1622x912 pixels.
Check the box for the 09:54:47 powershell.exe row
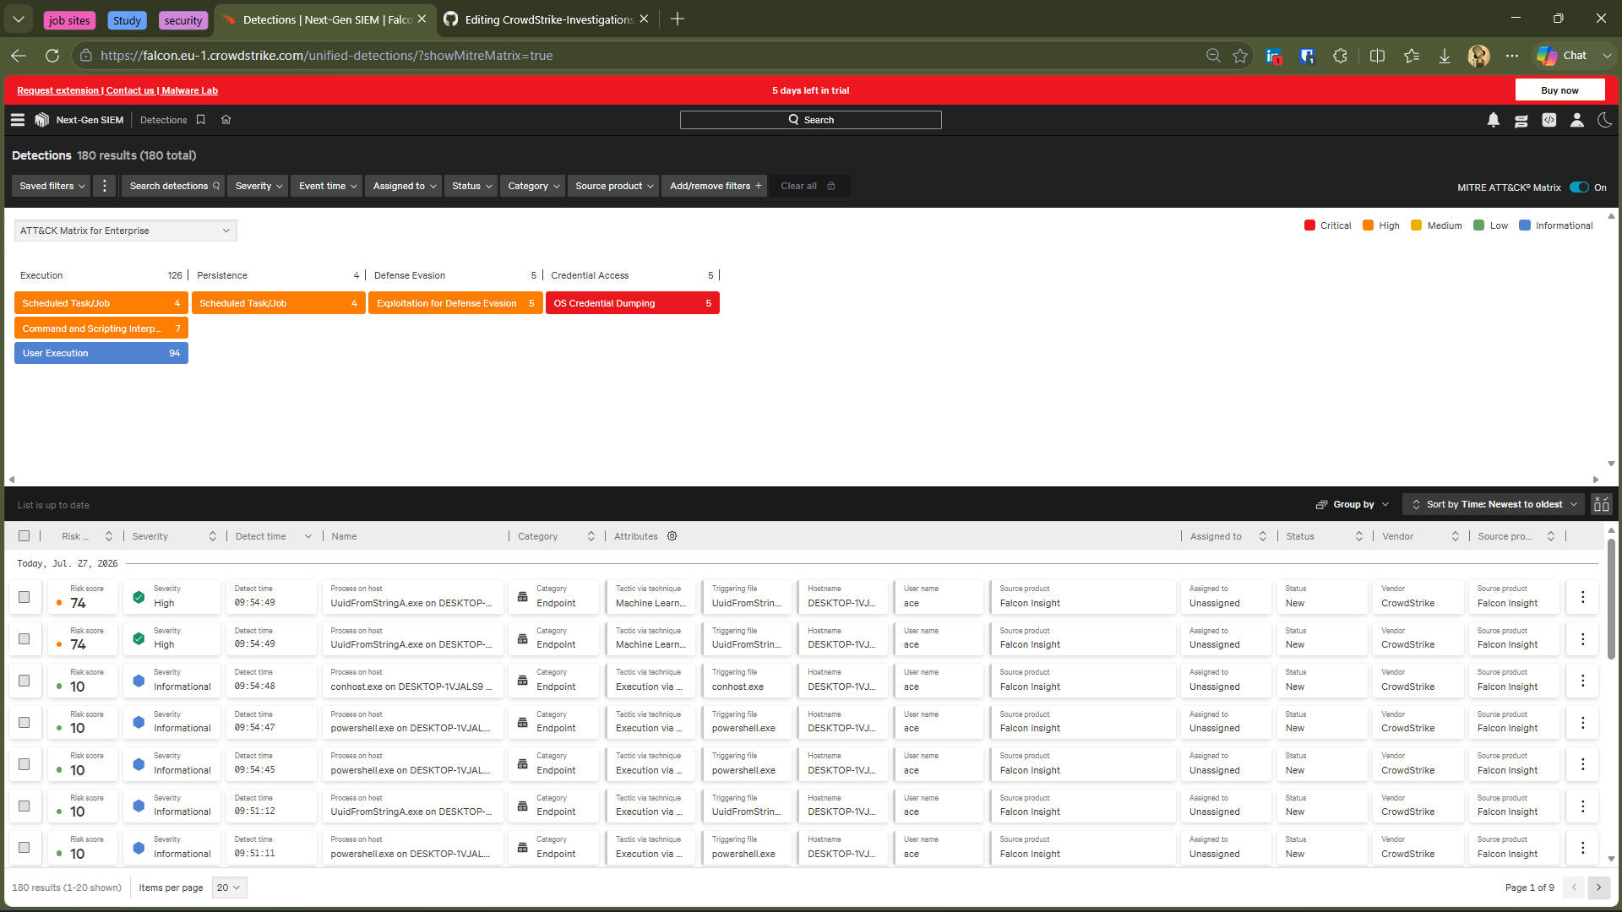point(24,723)
